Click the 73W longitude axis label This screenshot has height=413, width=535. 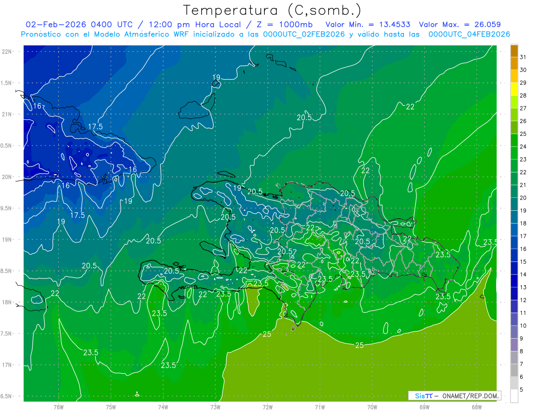pyautogui.click(x=215, y=407)
